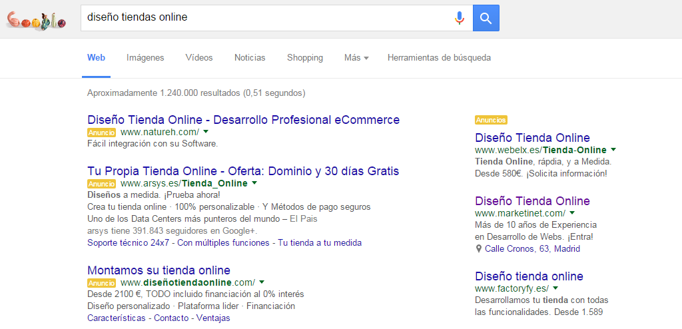Open 'Calle Cronos, 63, Madrid' address link
Viewport: 682px width, 329px height.
coord(532,249)
